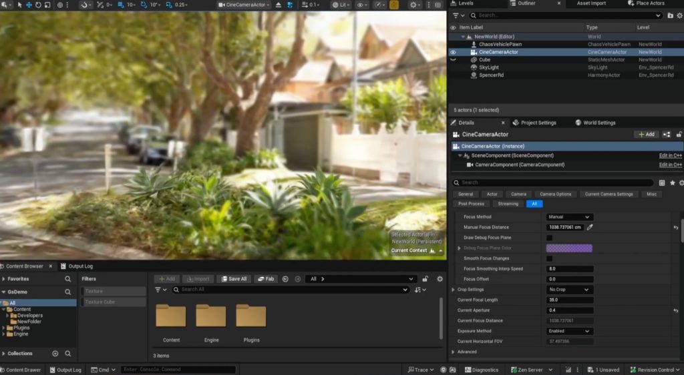684x375 pixels.
Task: Click the star favorites icon in Details
Action: [672, 182]
